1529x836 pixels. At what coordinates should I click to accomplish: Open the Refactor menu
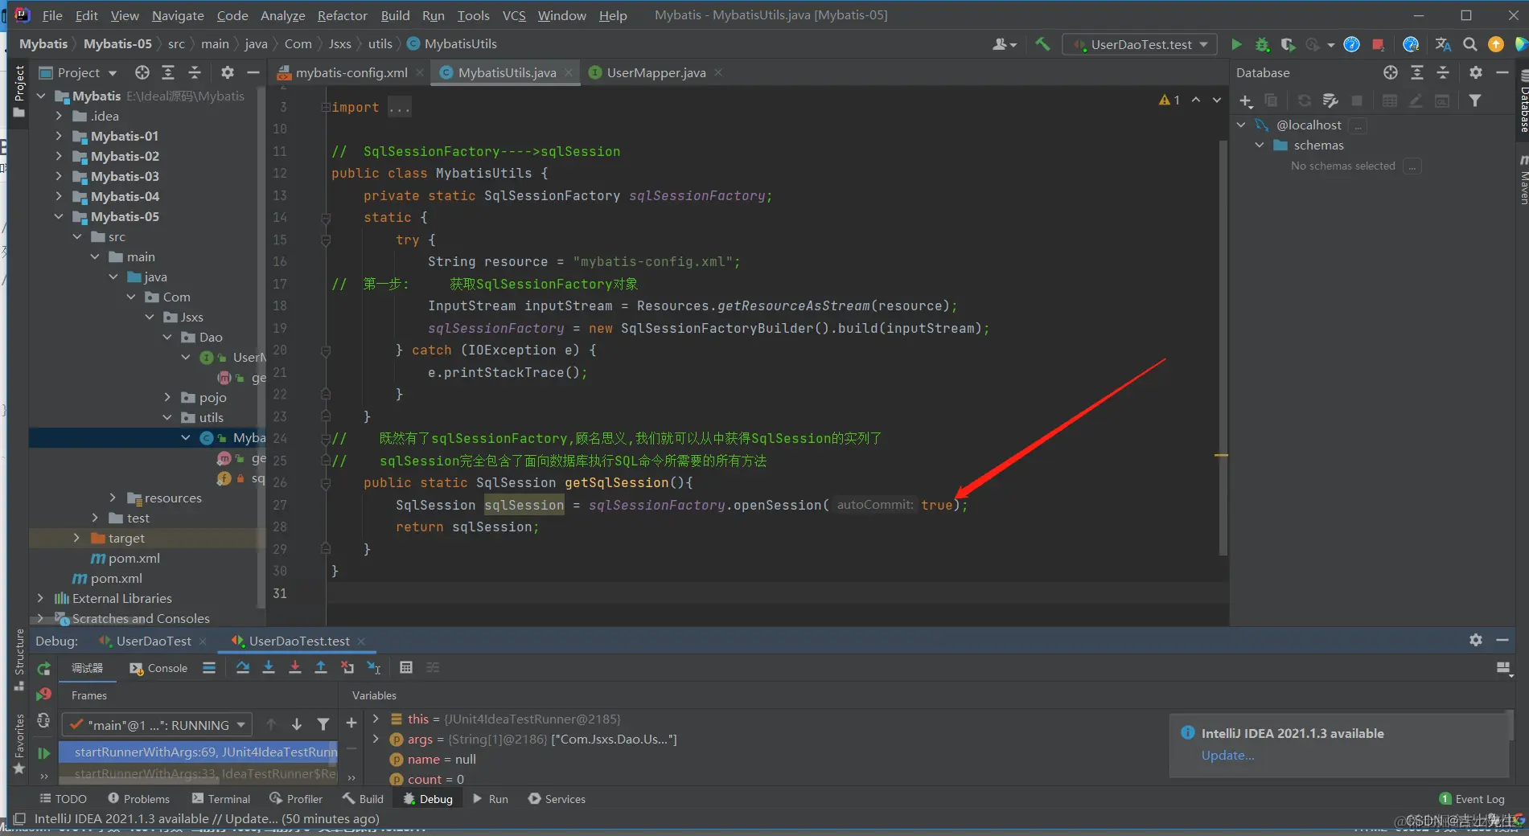point(342,15)
